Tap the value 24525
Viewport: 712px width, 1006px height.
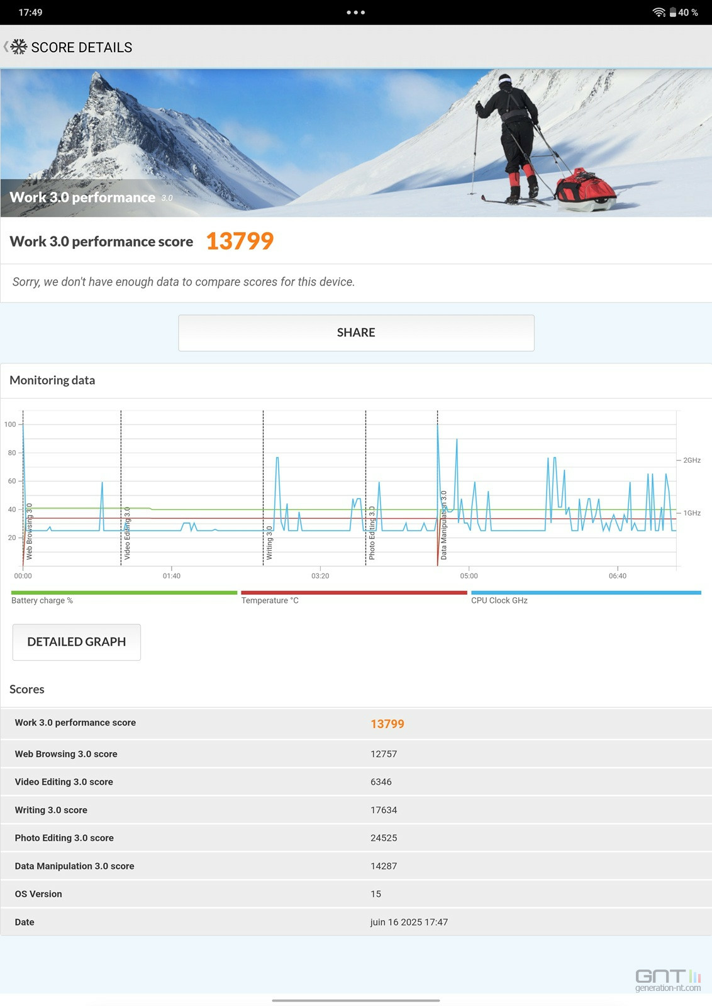pos(384,837)
